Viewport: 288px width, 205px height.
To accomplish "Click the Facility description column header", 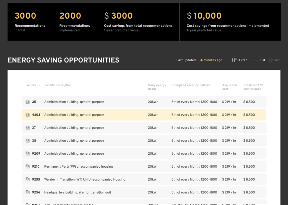I will click(x=58, y=85).
